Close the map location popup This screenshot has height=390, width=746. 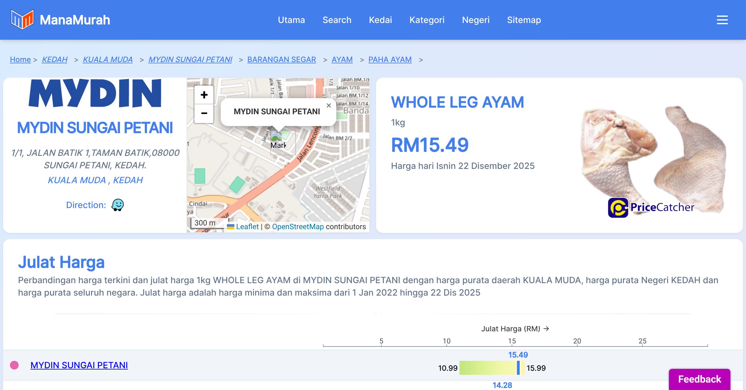pos(329,106)
